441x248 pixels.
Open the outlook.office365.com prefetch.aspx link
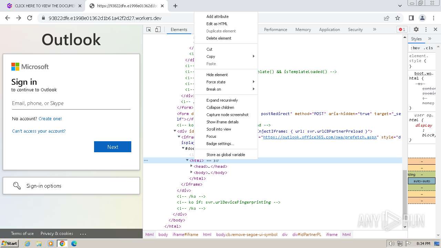pyautogui.click(x=320, y=137)
